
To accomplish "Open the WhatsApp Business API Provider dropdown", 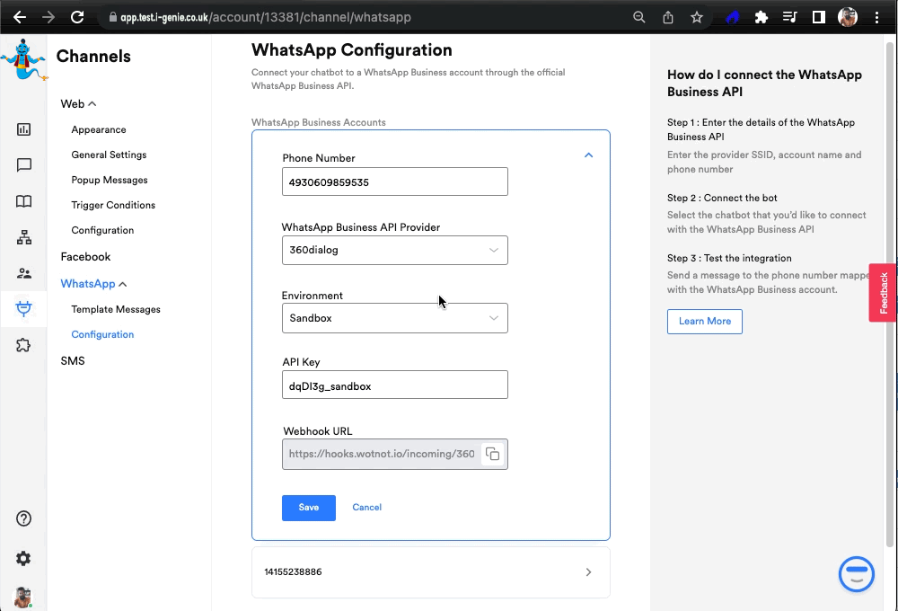I will point(395,250).
